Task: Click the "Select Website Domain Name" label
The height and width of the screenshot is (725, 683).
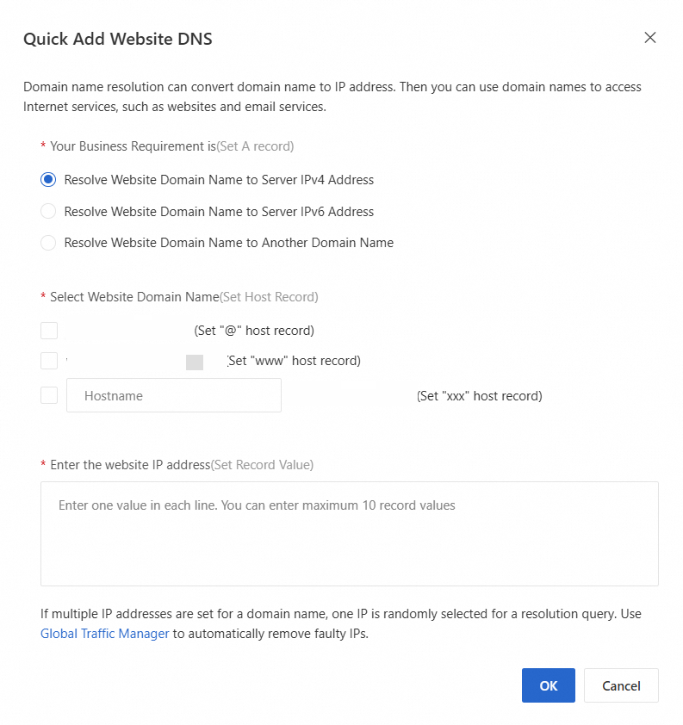Action: pos(134,297)
